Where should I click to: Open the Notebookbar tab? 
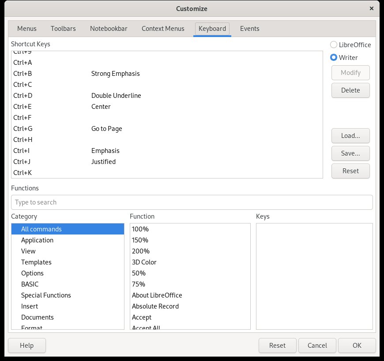[109, 28]
